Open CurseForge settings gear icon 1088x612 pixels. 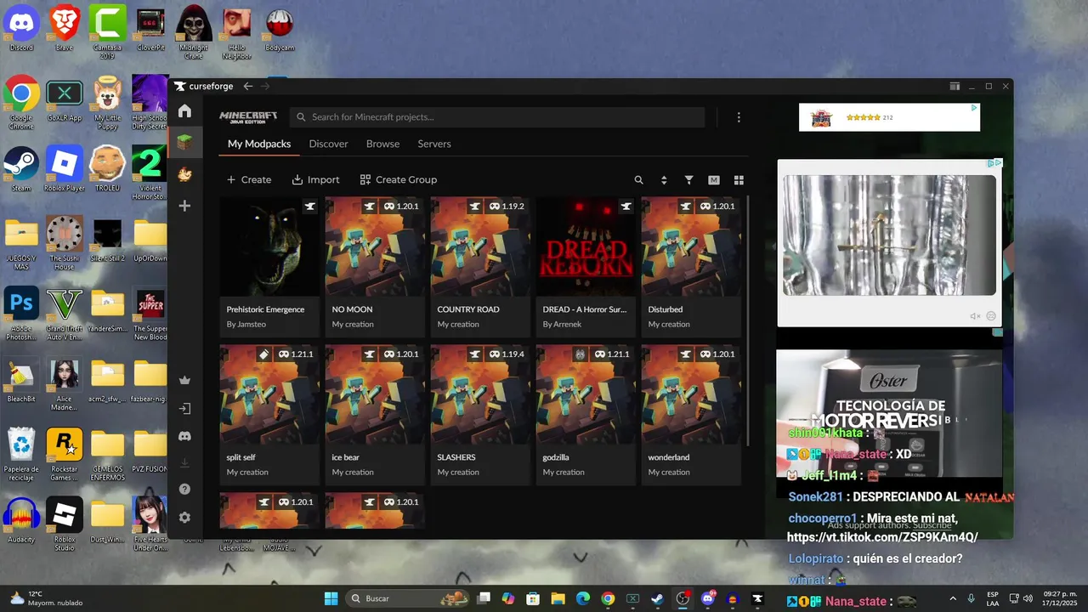click(x=184, y=518)
